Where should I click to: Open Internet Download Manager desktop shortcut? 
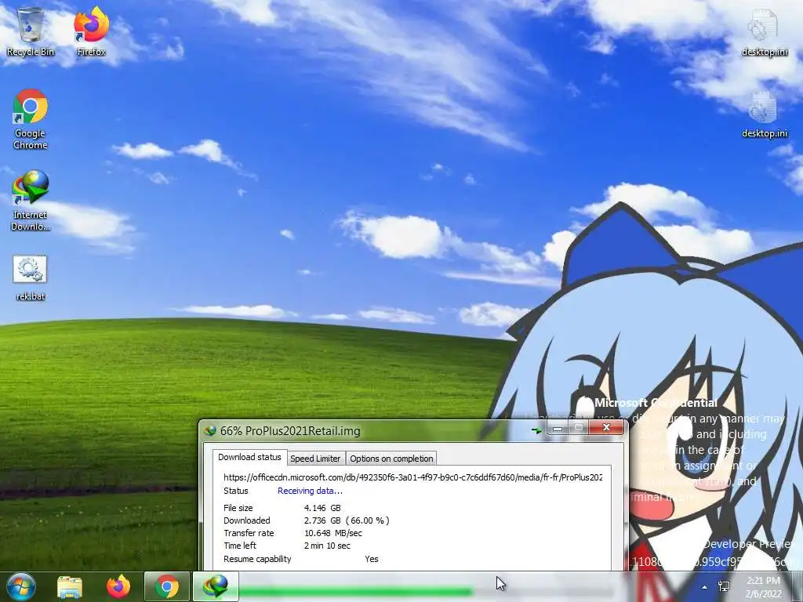pos(31,201)
